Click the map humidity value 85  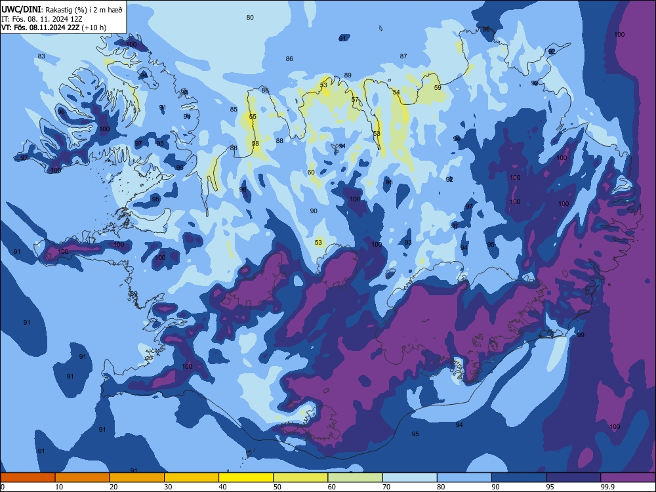[x=234, y=109]
